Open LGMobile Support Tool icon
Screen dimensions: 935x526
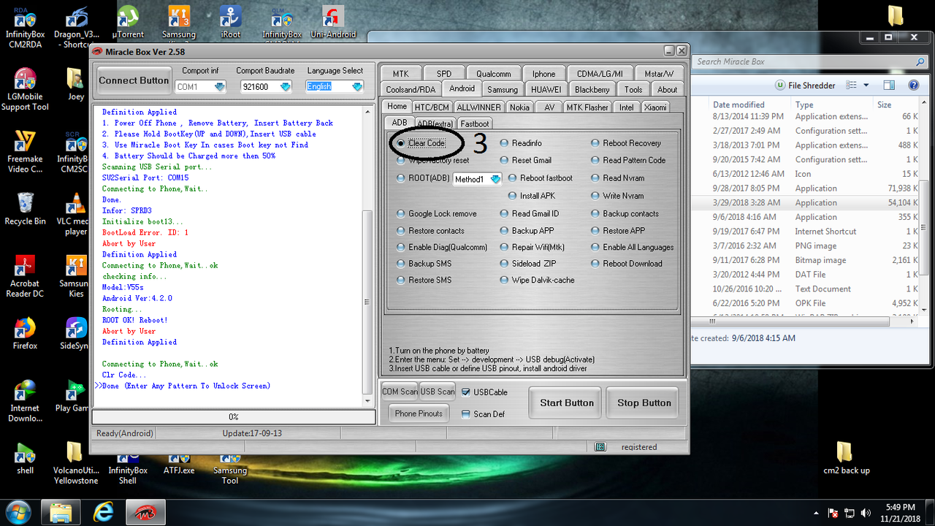click(x=25, y=89)
